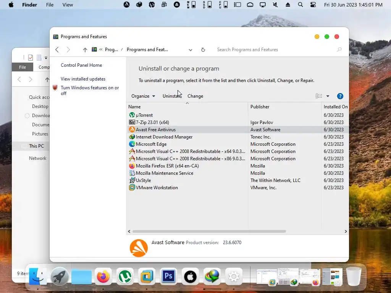Click the Change button

tap(195, 96)
